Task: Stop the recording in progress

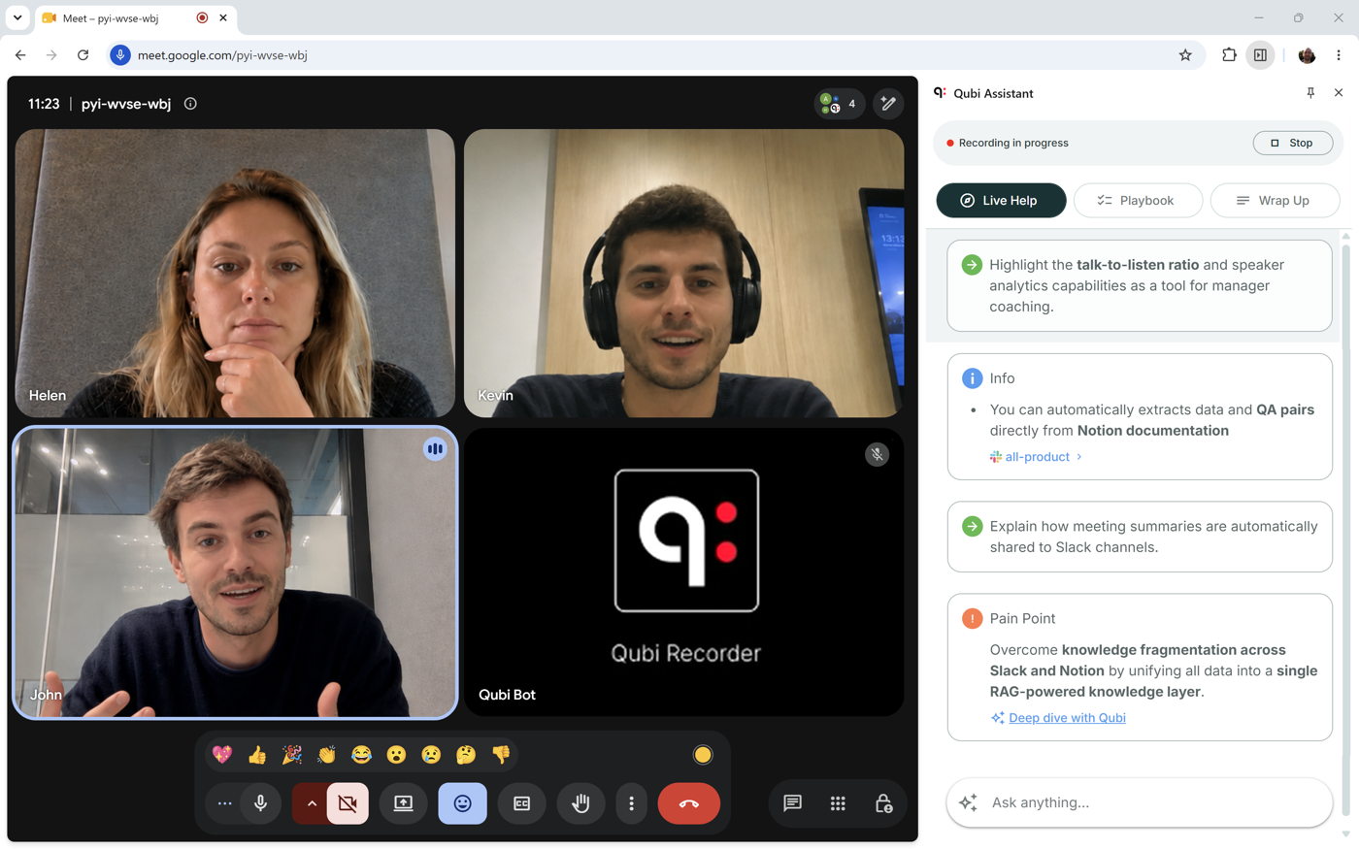Action: [1292, 143]
